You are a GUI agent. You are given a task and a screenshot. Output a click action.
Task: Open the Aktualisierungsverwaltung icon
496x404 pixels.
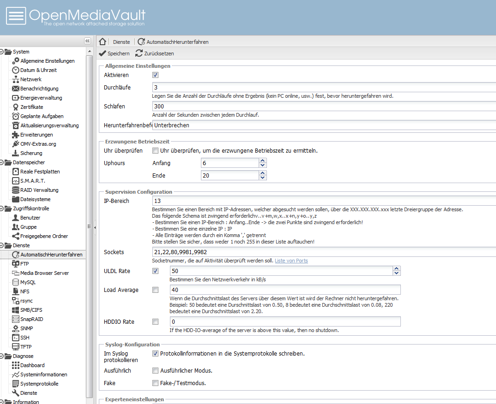click(16, 125)
